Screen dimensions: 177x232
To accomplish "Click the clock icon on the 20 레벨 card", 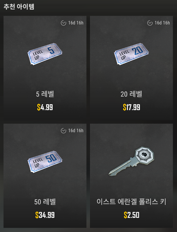I will click(150, 23).
